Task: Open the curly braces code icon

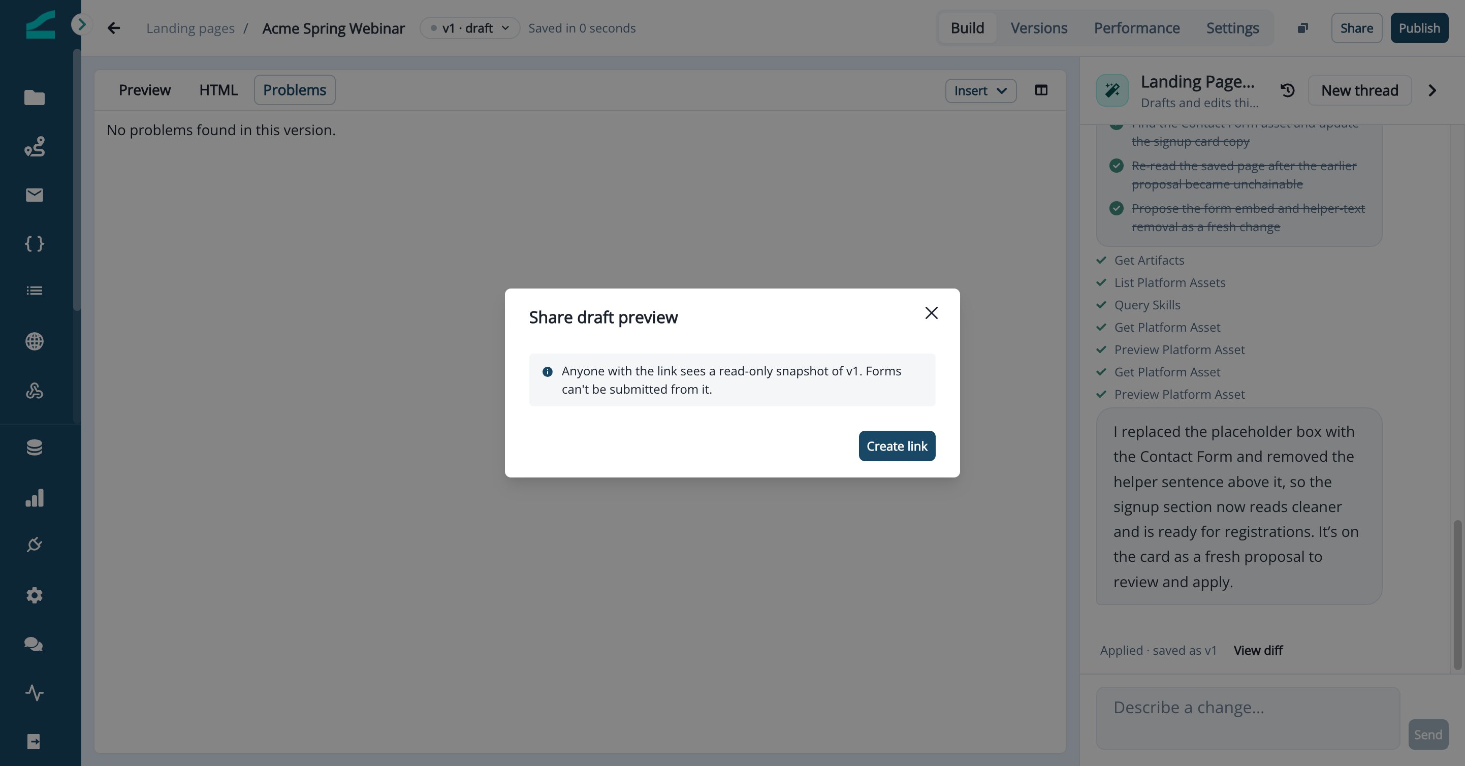Action: point(34,244)
